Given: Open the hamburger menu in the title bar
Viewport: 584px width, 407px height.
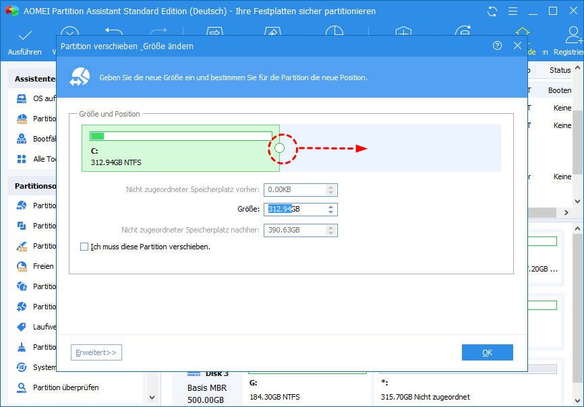Looking at the screenshot, I should pos(515,11).
